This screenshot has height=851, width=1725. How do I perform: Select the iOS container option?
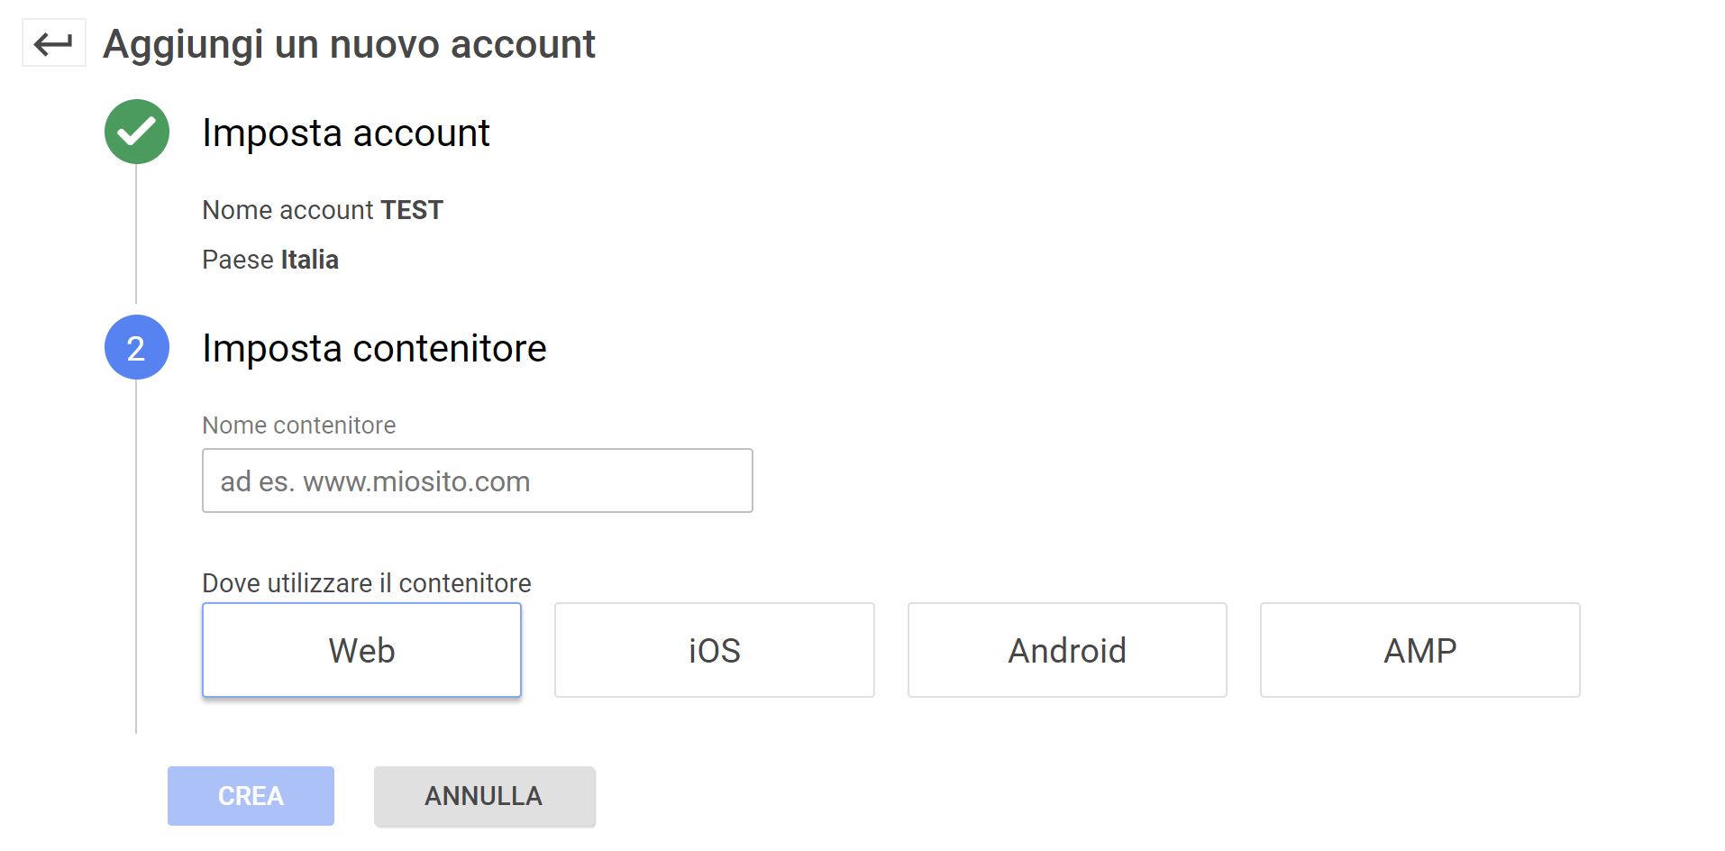[x=715, y=650]
